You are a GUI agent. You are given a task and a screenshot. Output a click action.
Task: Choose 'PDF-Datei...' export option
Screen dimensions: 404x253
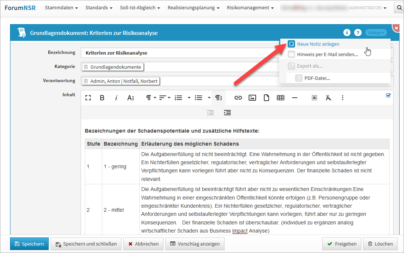point(317,78)
